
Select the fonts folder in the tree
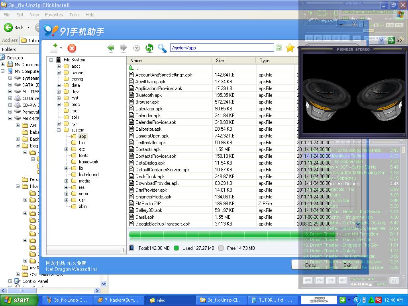point(83,155)
